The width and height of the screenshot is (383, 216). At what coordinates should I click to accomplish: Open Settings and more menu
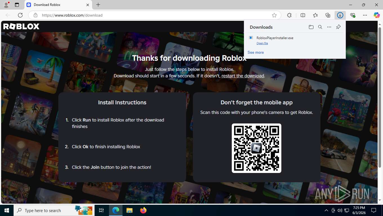click(x=365, y=15)
